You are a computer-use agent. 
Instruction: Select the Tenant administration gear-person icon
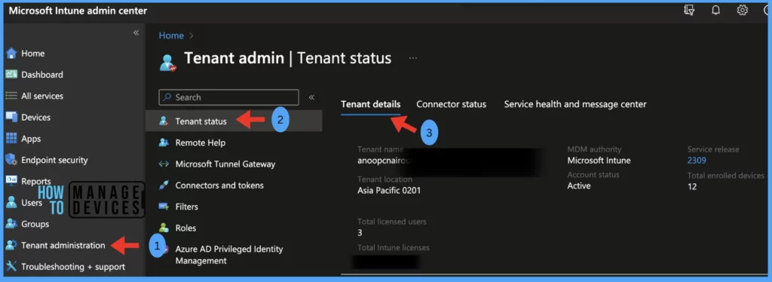[x=11, y=244]
